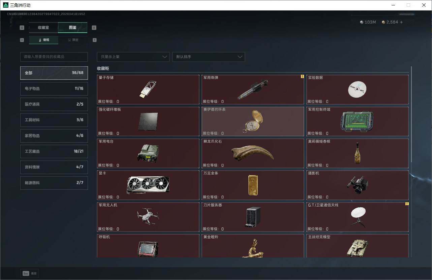The image size is (432, 280).
Task: Select the 赛伊德的怀表 pocket watch
Action: [253, 121]
